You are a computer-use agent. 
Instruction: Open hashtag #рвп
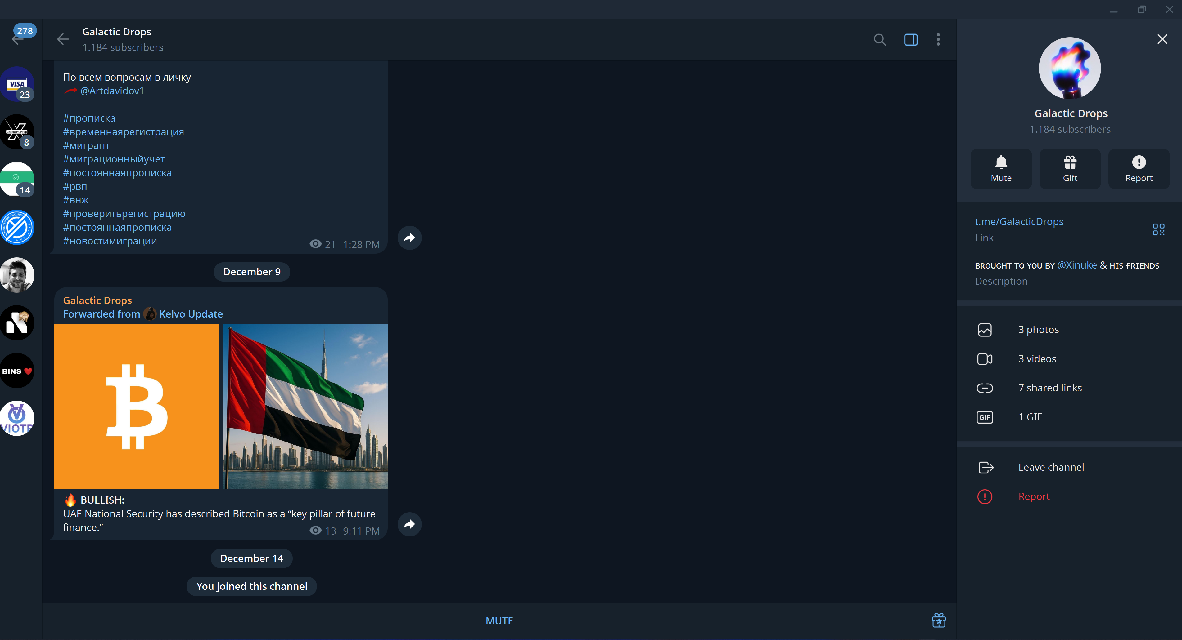[75, 186]
